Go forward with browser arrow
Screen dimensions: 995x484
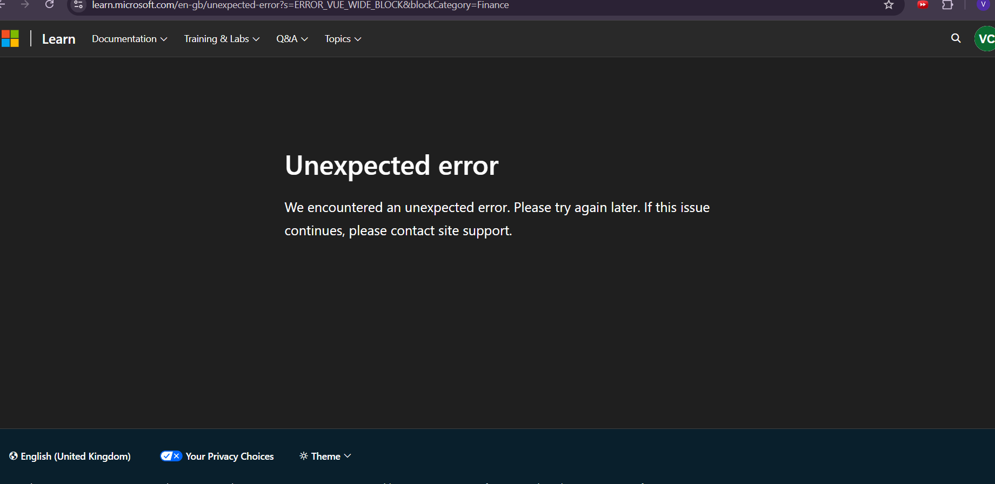pyautogui.click(x=25, y=5)
